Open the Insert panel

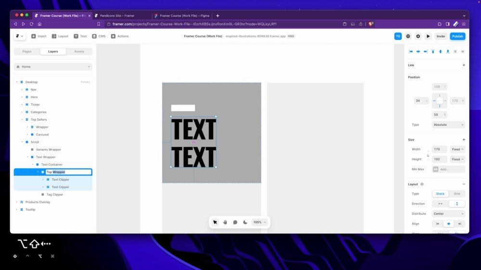point(38,36)
